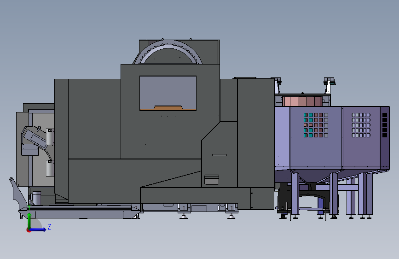Select the orange worktable inside the window
Viewport: 399px width, 259px height.
[x=168, y=108]
